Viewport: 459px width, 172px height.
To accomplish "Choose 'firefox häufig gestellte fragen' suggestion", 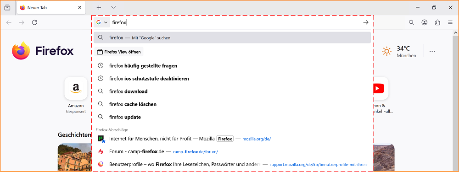I will (232, 65).
